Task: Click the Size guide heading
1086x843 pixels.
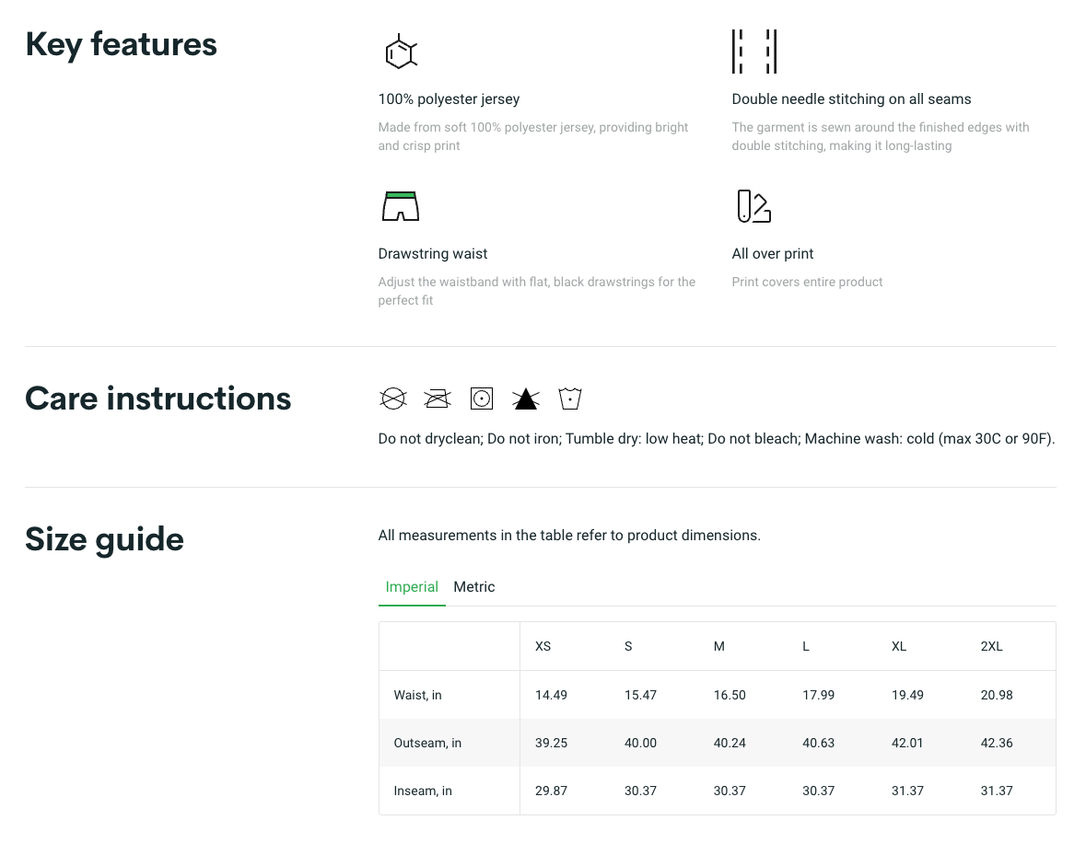Action: tap(105, 539)
